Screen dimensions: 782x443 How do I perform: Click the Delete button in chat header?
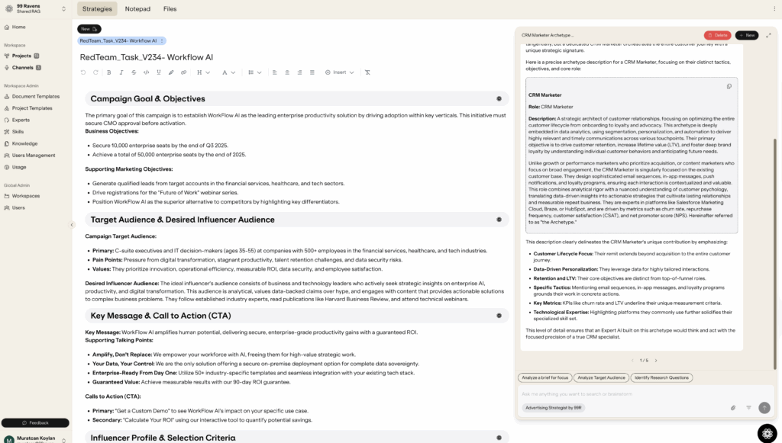click(717, 35)
